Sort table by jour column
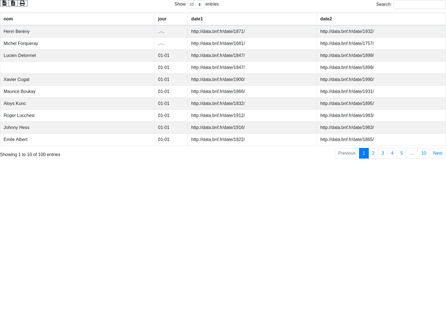 [162, 19]
